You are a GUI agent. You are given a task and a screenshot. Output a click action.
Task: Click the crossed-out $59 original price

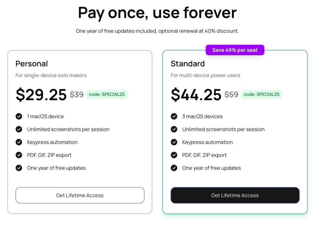pos(231,94)
